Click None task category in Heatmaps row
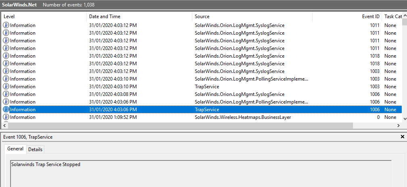 [390, 117]
